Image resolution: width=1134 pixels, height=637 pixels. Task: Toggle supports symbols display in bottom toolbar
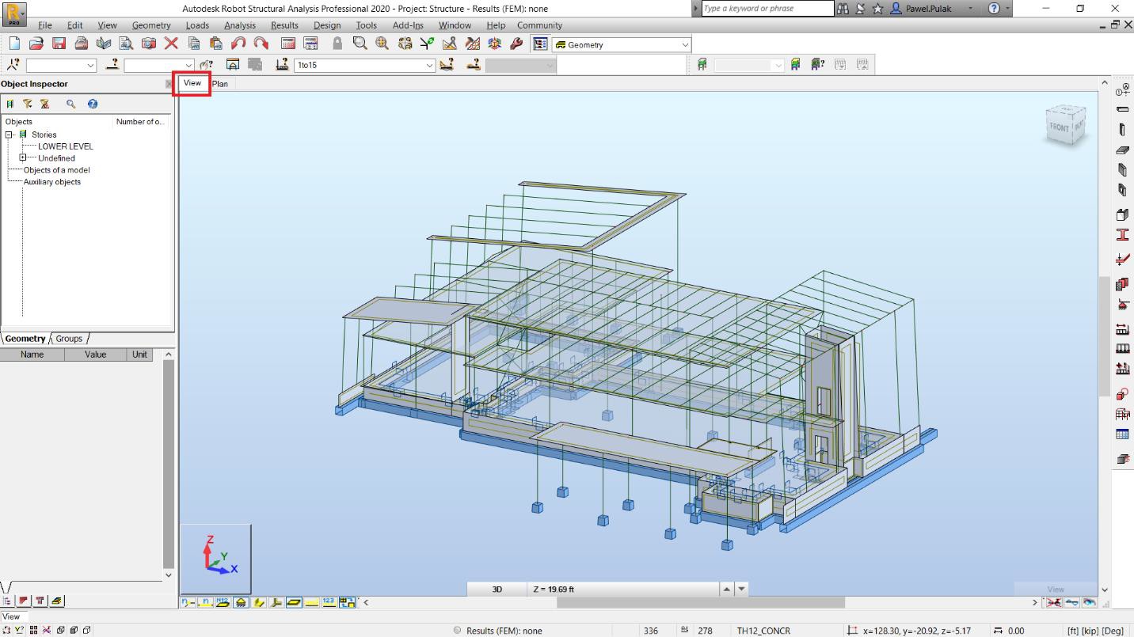tap(241, 602)
